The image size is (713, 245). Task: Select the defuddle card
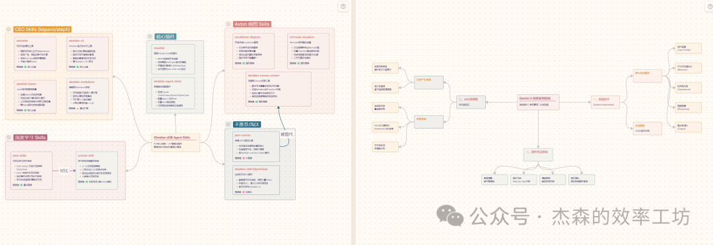coord(36,54)
